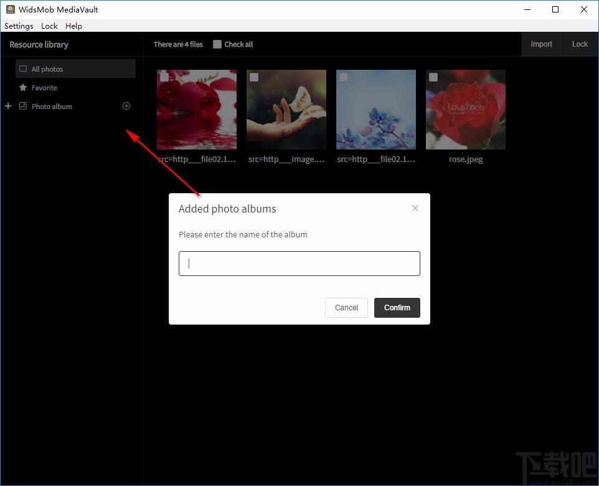Click the Import button
Screen dimensions: 599x486
(541, 44)
